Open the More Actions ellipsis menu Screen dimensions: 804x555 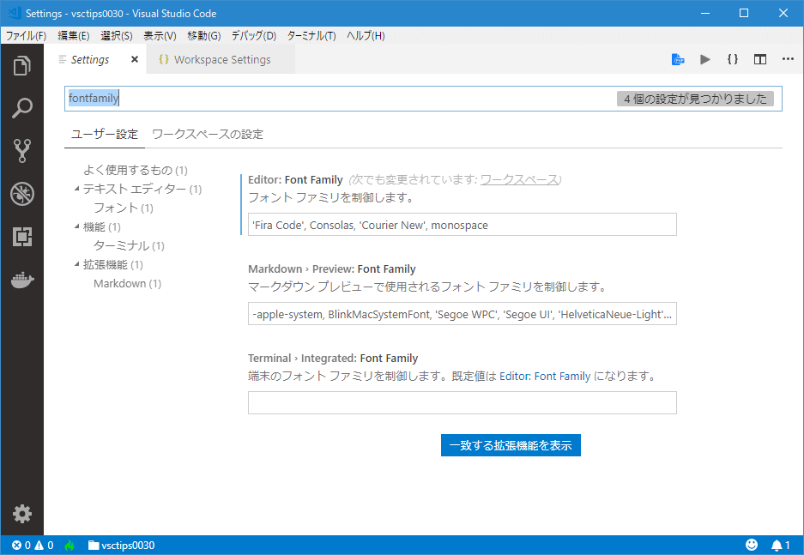pos(788,59)
